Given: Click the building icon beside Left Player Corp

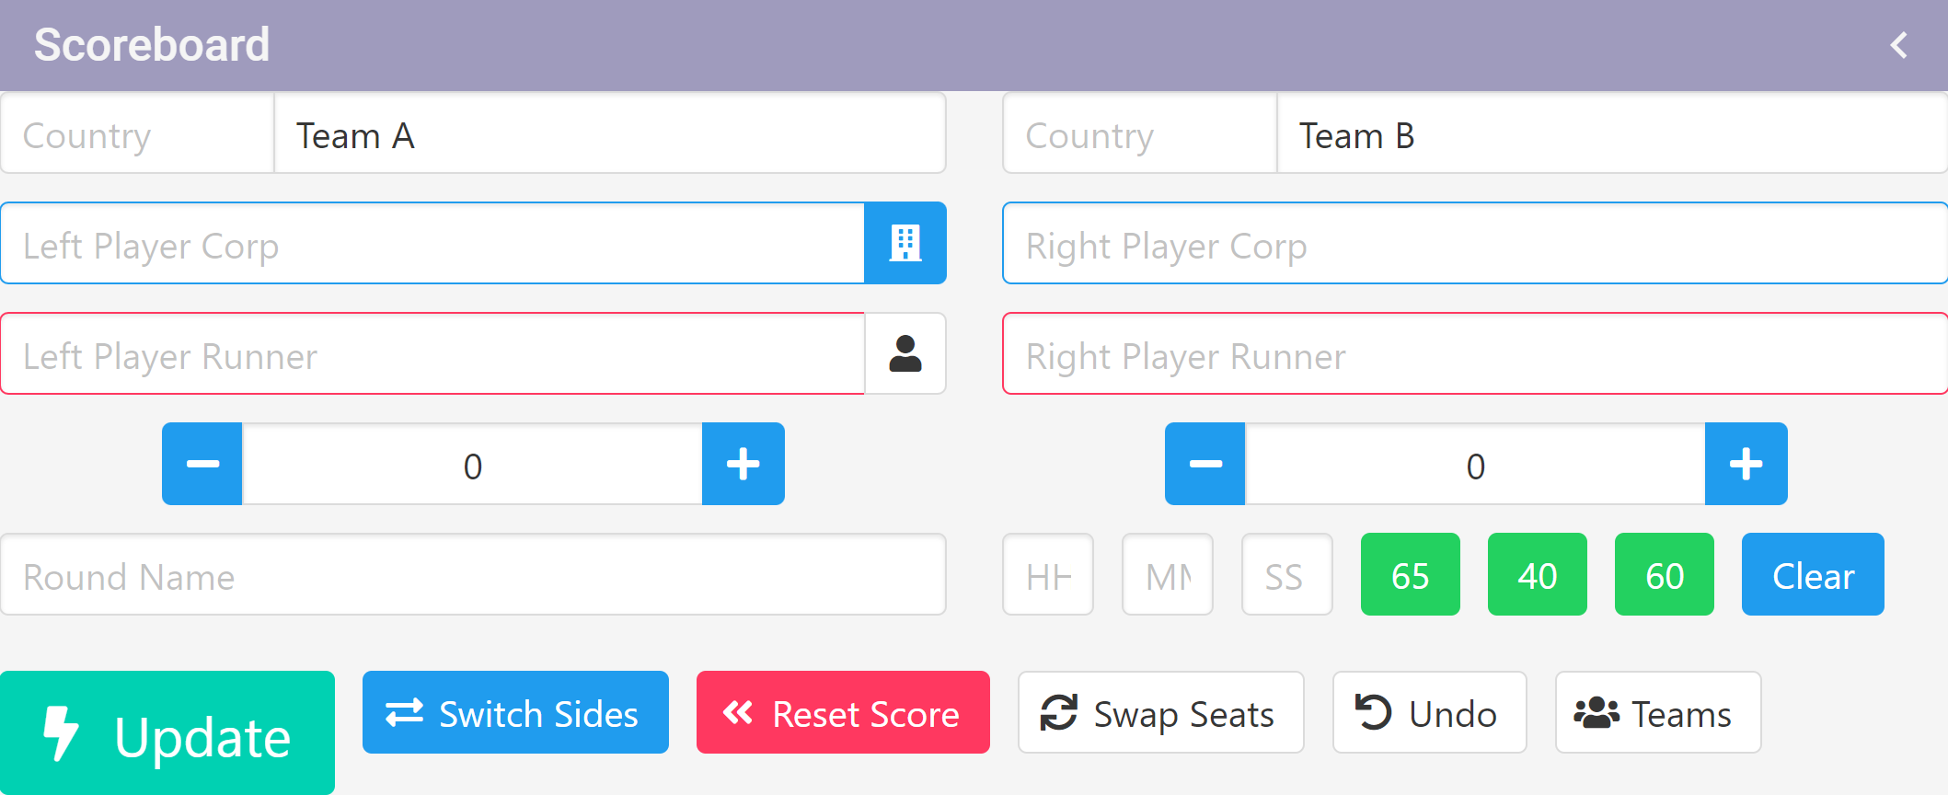Looking at the screenshot, I should coord(905,244).
